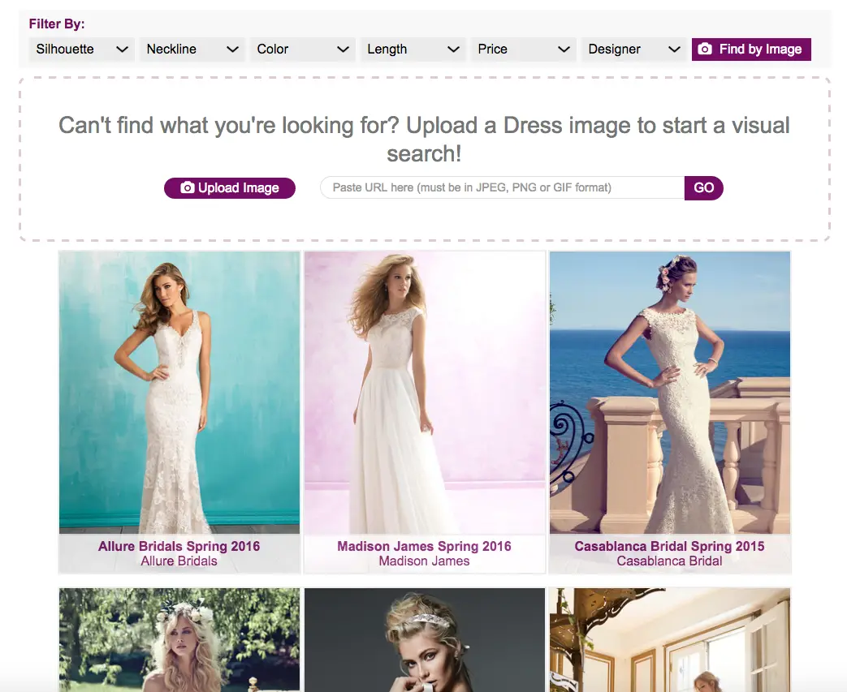The width and height of the screenshot is (847, 692).
Task: Click the Find by Image button
Action: (751, 49)
